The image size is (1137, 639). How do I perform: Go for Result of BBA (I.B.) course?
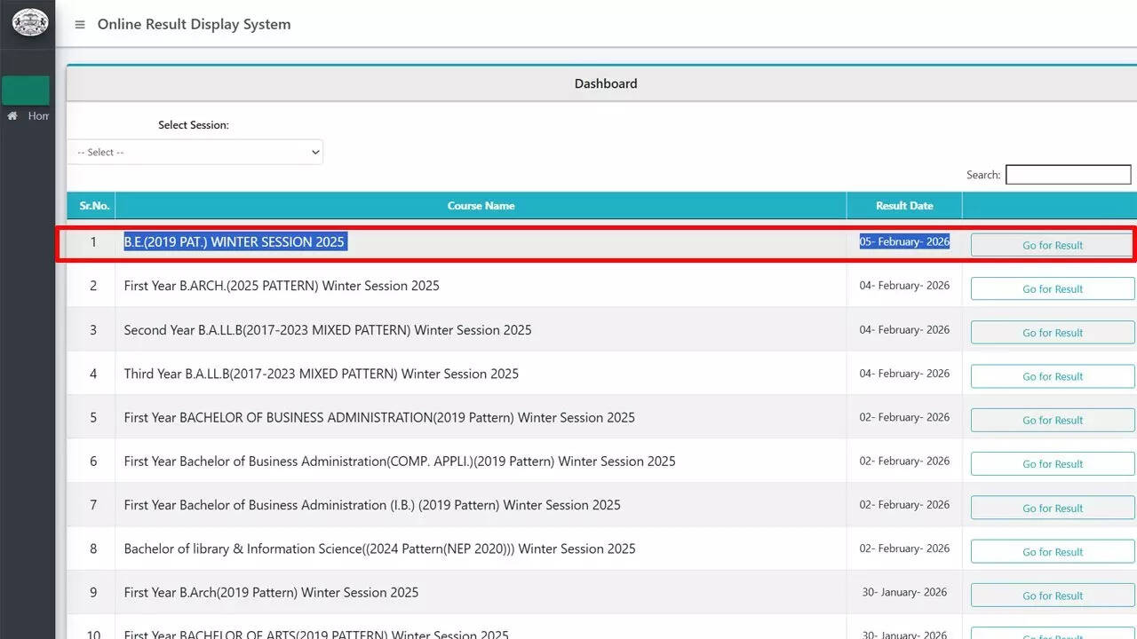click(1052, 508)
